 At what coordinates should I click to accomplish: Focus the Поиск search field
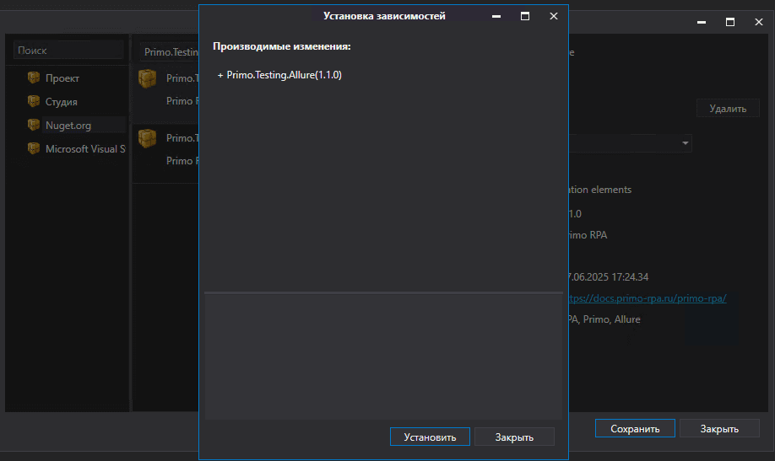[68, 51]
